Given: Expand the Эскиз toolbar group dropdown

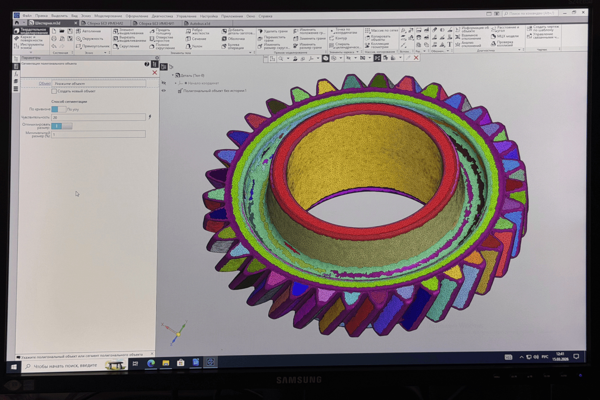Looking at the screenshot, I should (105, 53).
